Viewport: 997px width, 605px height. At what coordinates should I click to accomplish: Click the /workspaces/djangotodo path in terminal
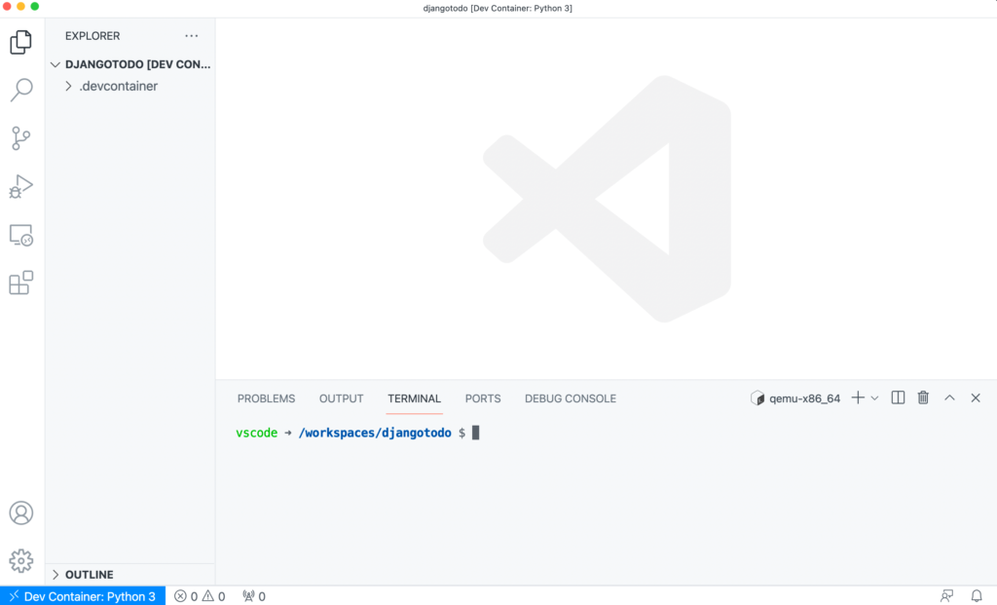coord(375,433)
